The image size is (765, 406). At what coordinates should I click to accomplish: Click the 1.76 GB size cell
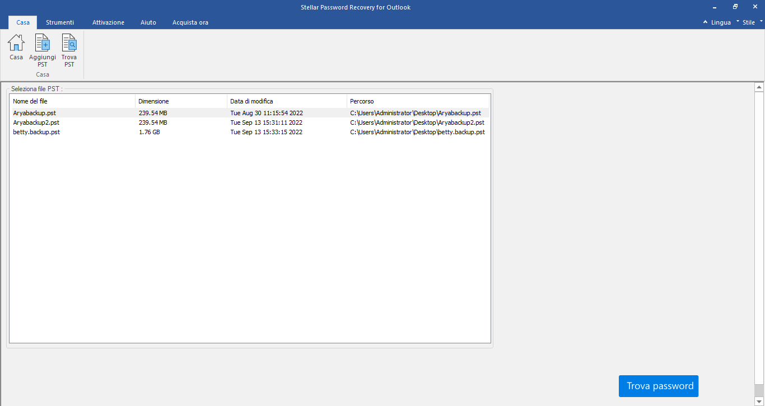pyautogui.click(x=150, y=132)
